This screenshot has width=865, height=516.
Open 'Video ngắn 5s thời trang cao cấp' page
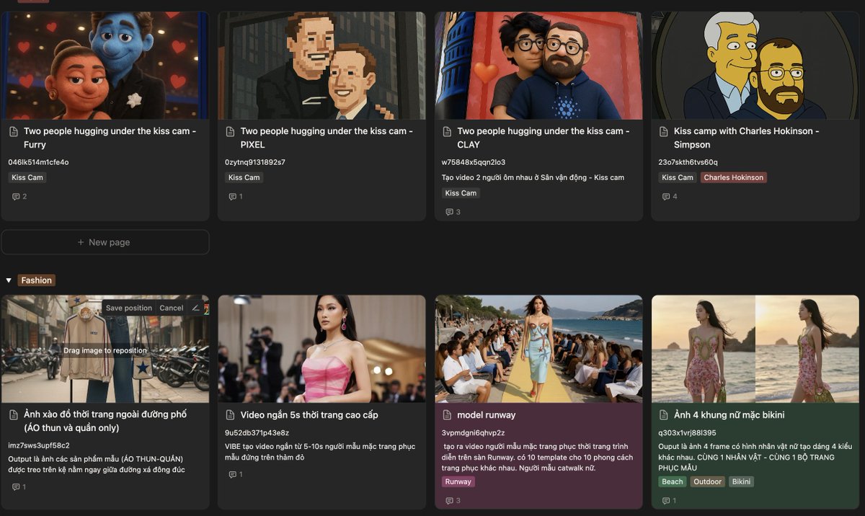(x=309, y=415)
